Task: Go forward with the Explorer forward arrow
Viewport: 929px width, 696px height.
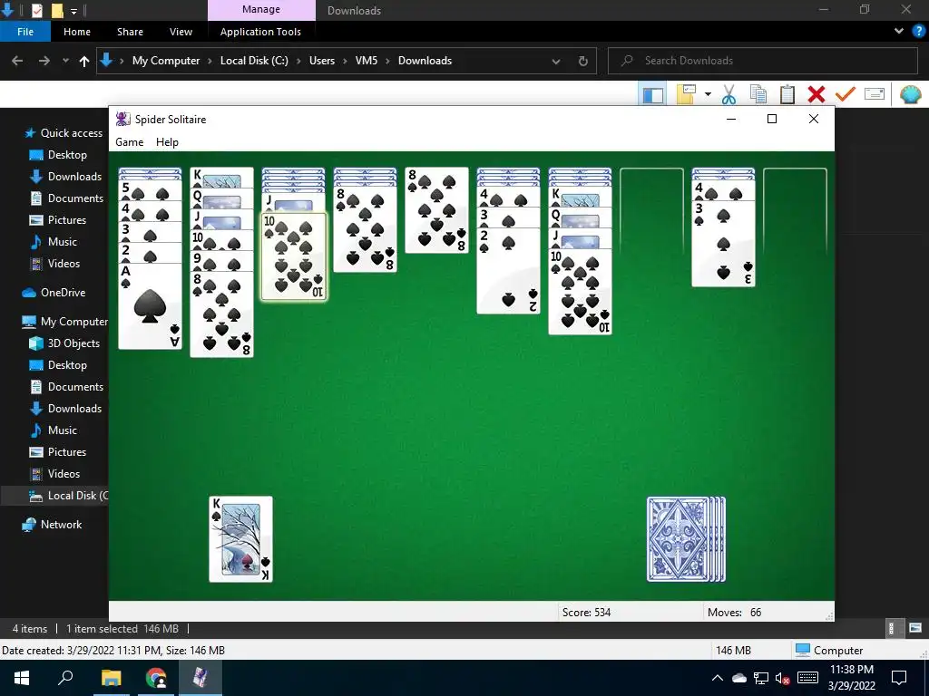Action: tap(44, 61)
